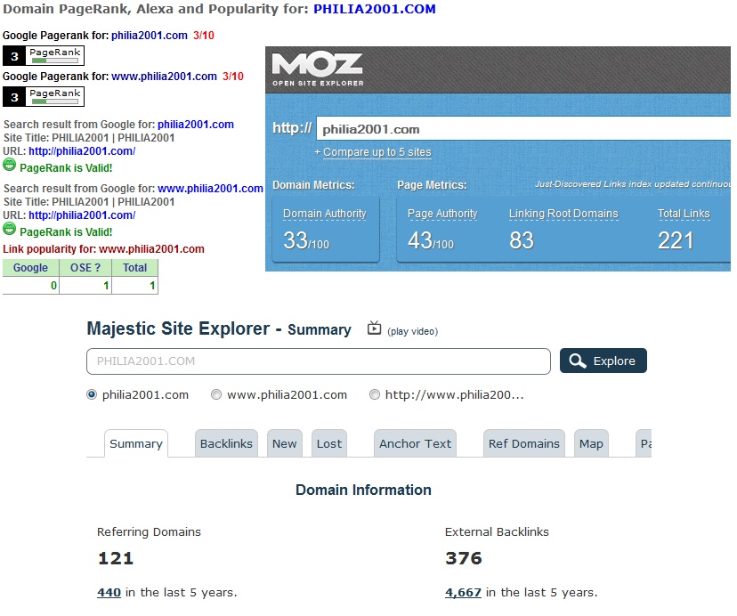Click the Google link count cell 0
737x616 pixels.
click(30, 286)
